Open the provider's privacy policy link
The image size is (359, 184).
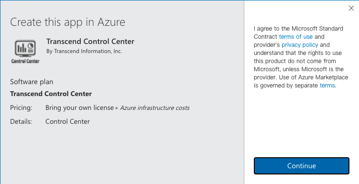pos(299,45)
